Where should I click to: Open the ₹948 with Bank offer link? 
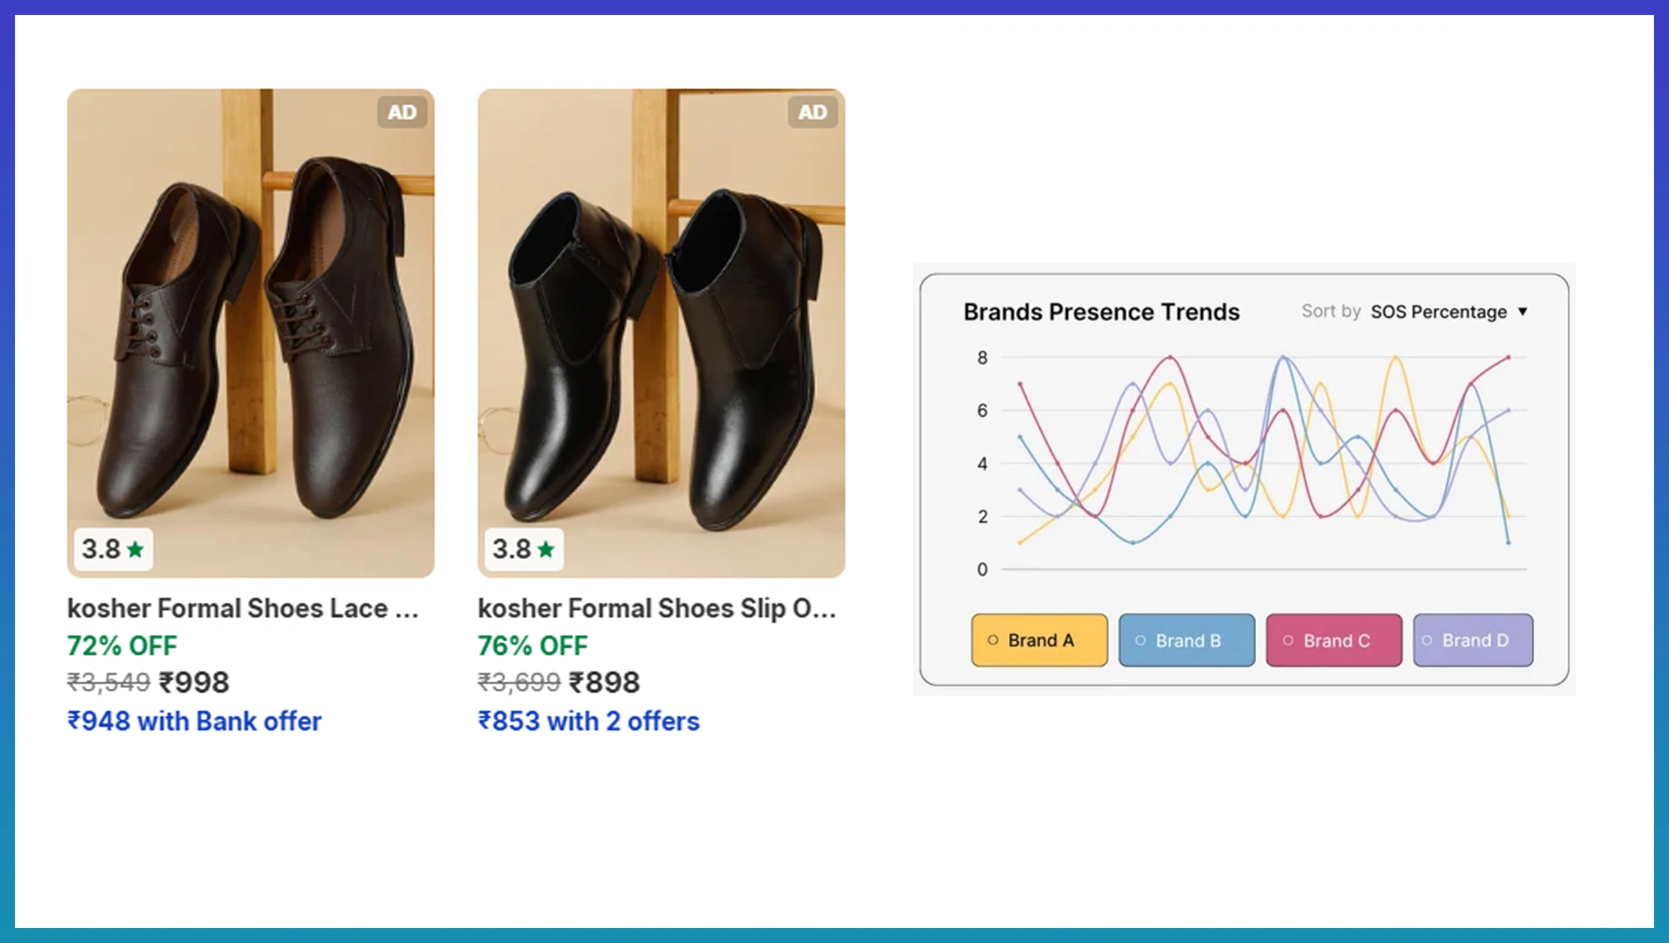(194, 721)
